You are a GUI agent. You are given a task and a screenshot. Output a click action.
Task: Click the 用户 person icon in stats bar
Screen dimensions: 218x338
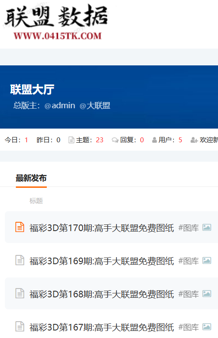[x=154, y=140]
